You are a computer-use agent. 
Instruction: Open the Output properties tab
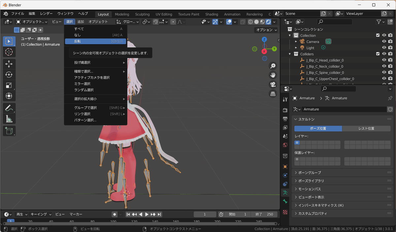coord(285,119)
